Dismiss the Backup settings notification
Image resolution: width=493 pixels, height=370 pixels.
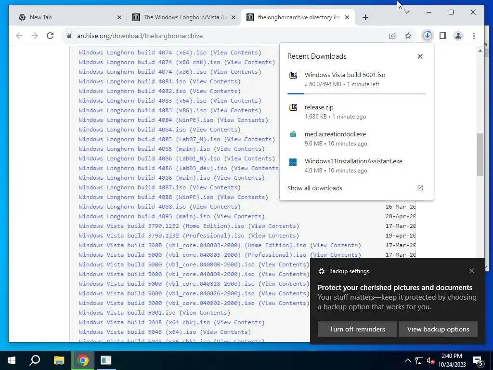[x=472, y=271]
